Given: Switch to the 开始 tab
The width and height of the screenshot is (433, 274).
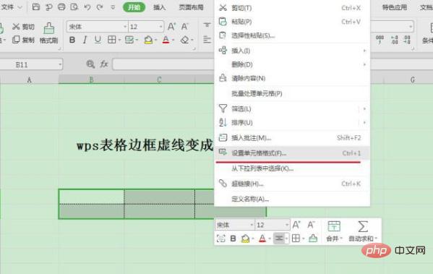Looking at the screenshot, I should click(x=134, y=7).
